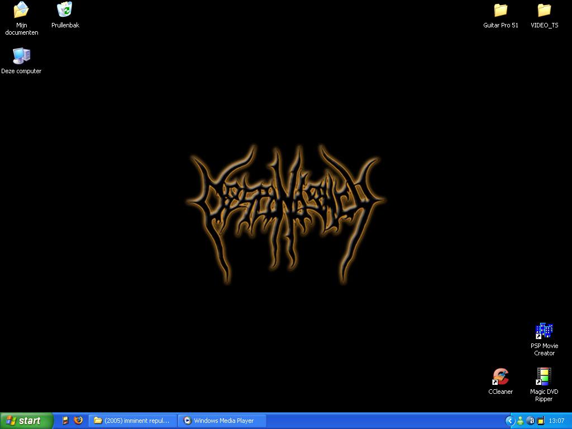Select the VIDEO_TS folder icon

coord(544,15)
